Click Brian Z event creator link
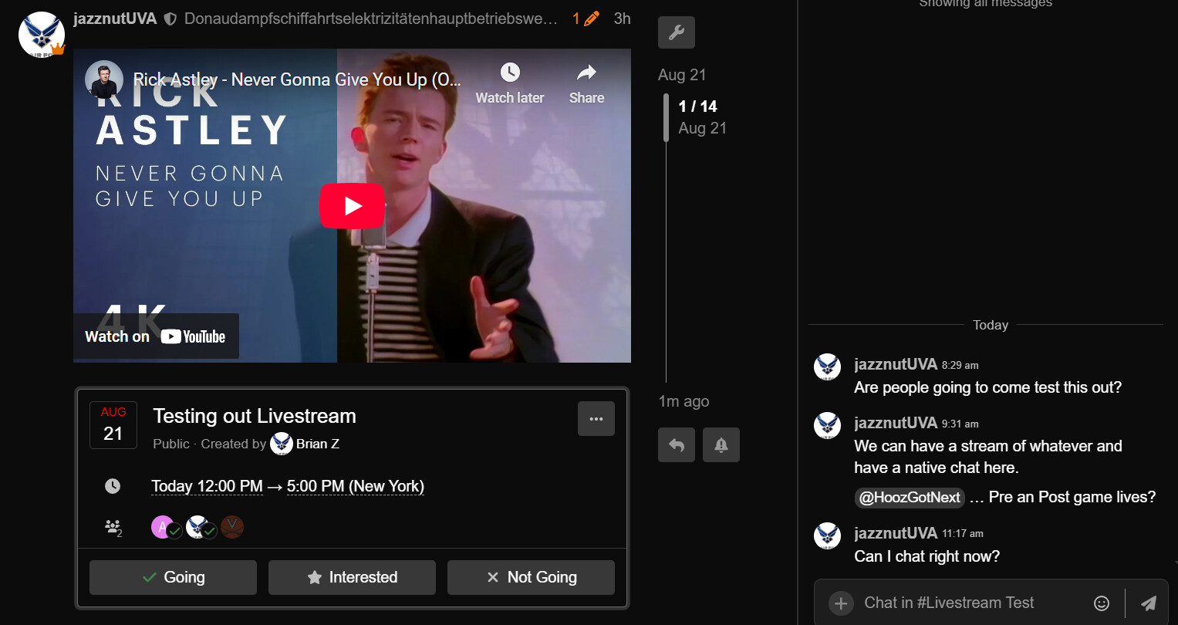Viewport: 1178px width, 625px height. (317, 444)
